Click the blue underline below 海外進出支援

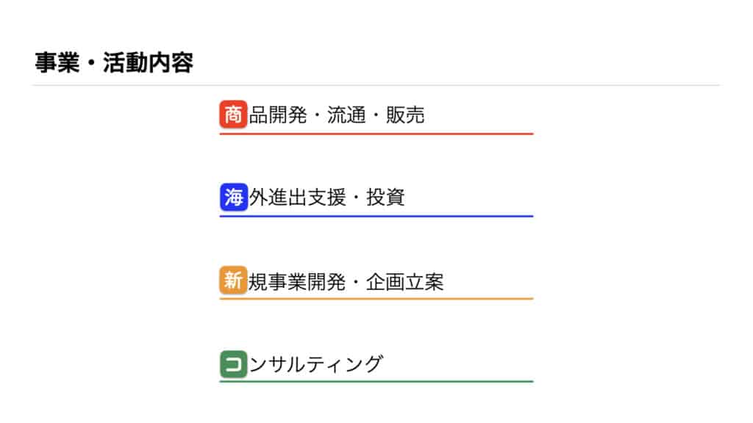pos(376,217)
